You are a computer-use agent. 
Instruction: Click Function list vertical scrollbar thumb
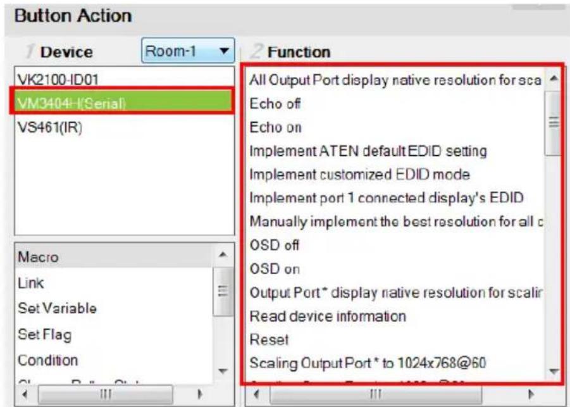(554, 123)
